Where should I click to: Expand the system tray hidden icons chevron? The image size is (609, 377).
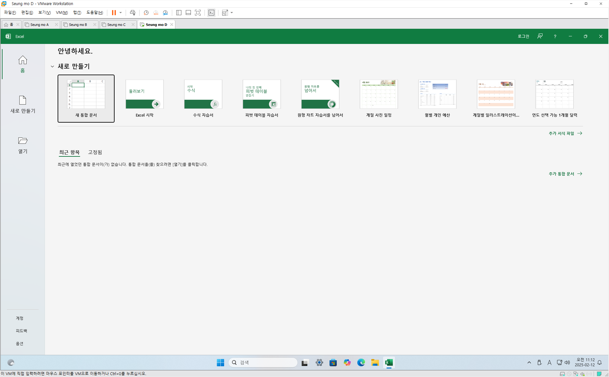[529, 362]
